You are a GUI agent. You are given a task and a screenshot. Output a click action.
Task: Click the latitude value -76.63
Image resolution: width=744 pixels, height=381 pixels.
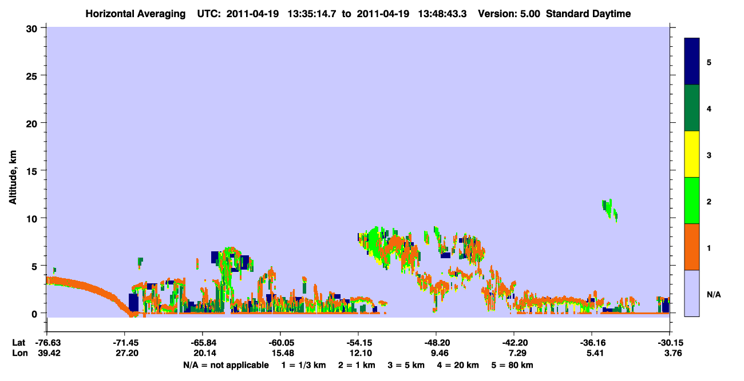pos(47,343)
